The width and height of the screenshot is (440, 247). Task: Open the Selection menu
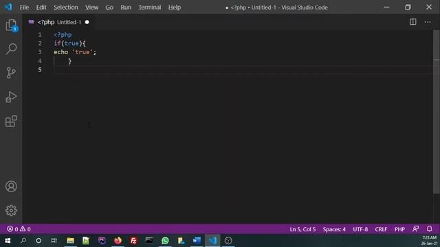click(x=66, y=8)
